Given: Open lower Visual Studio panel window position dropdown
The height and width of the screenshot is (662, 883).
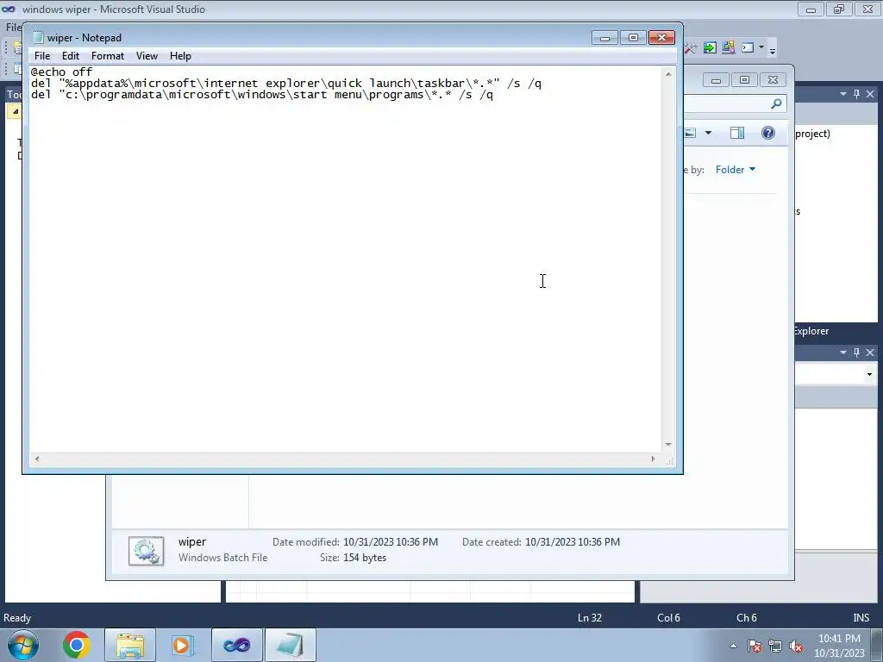Looking at the screenshot, I should tap(843, 353).
